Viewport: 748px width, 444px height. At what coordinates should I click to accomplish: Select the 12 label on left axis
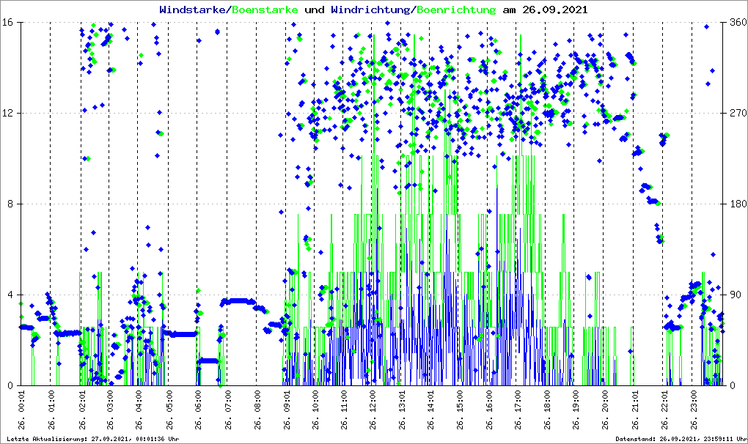9,114
